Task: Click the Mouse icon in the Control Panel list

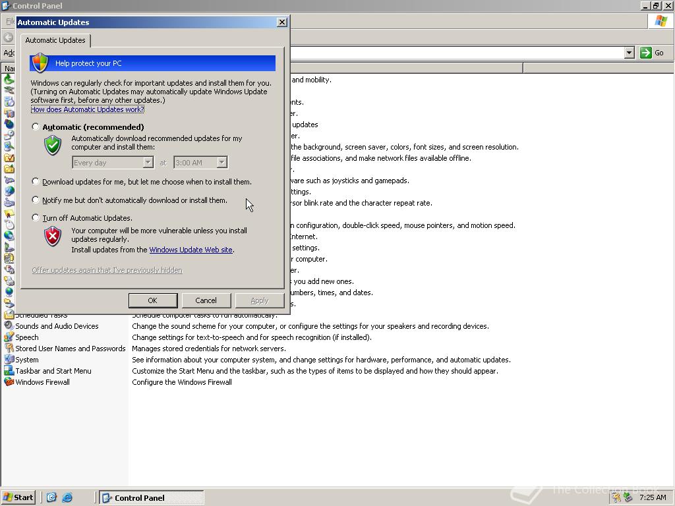Action: coord(9,225)
